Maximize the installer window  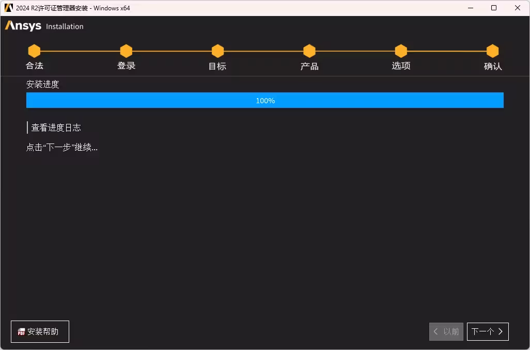tap(494, 8)
